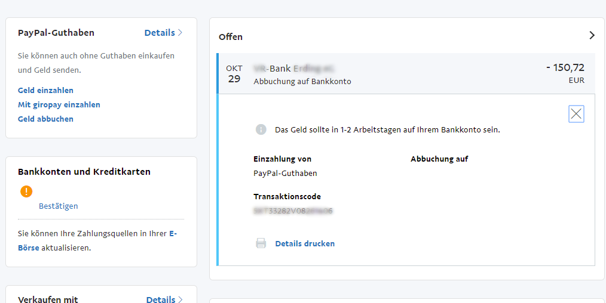Select the OKT 29 VR-Bank transaction row

pos(406,73)
